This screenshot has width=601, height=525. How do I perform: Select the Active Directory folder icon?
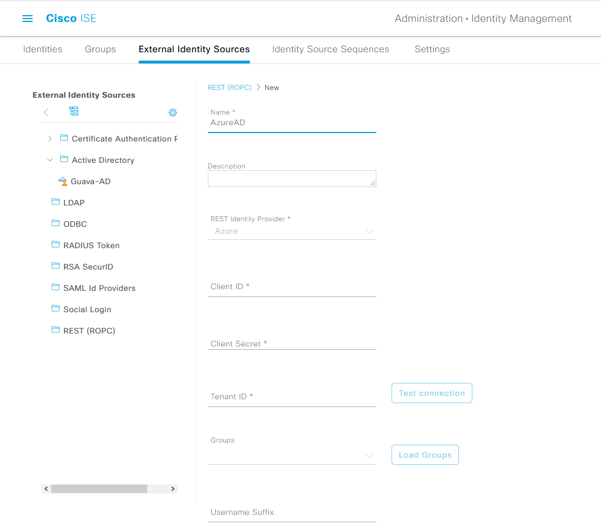point(64,159)
